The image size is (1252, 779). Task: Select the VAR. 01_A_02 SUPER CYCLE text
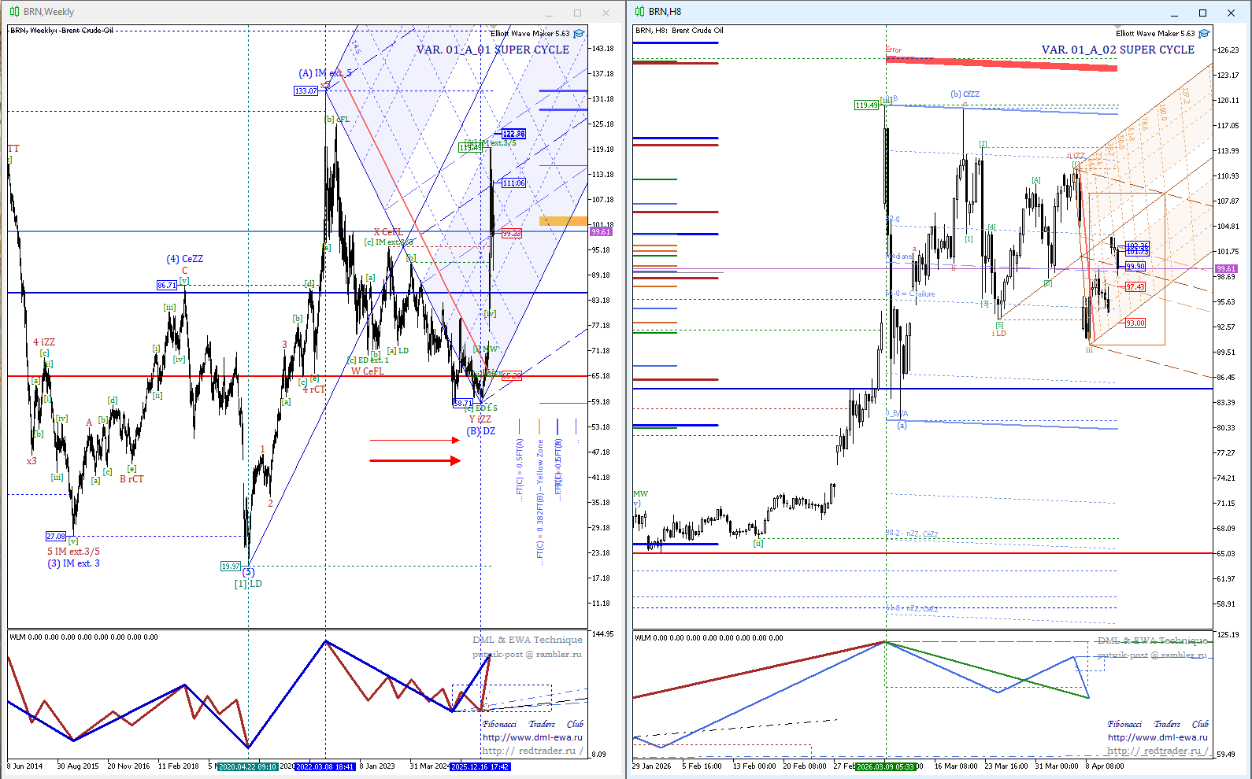[x=1117, y=50]
